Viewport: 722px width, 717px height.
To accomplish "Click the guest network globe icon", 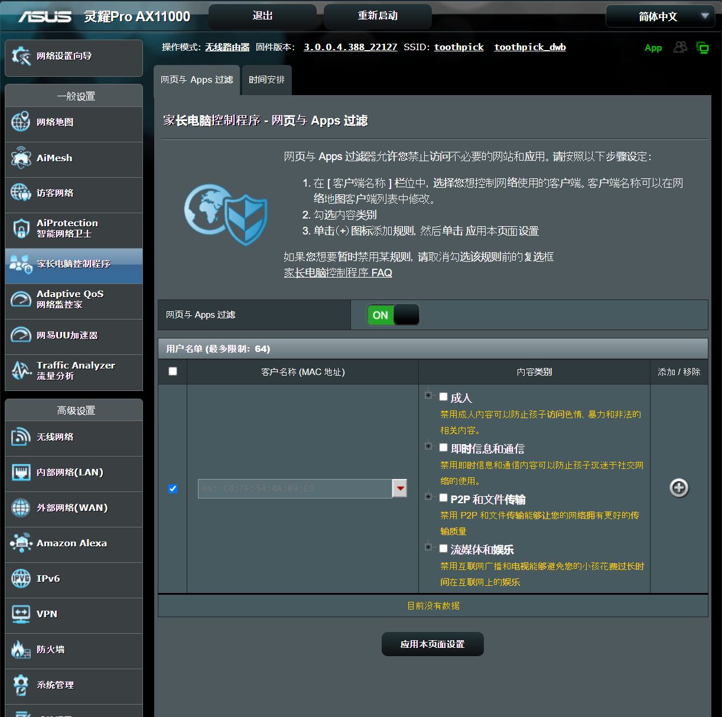I will coord(21,193).
